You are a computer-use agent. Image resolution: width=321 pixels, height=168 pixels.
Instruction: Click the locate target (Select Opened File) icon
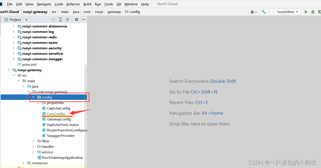[53, 19]
